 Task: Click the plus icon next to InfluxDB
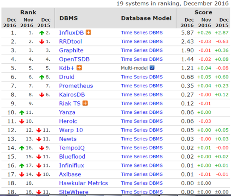pos(88,32)
